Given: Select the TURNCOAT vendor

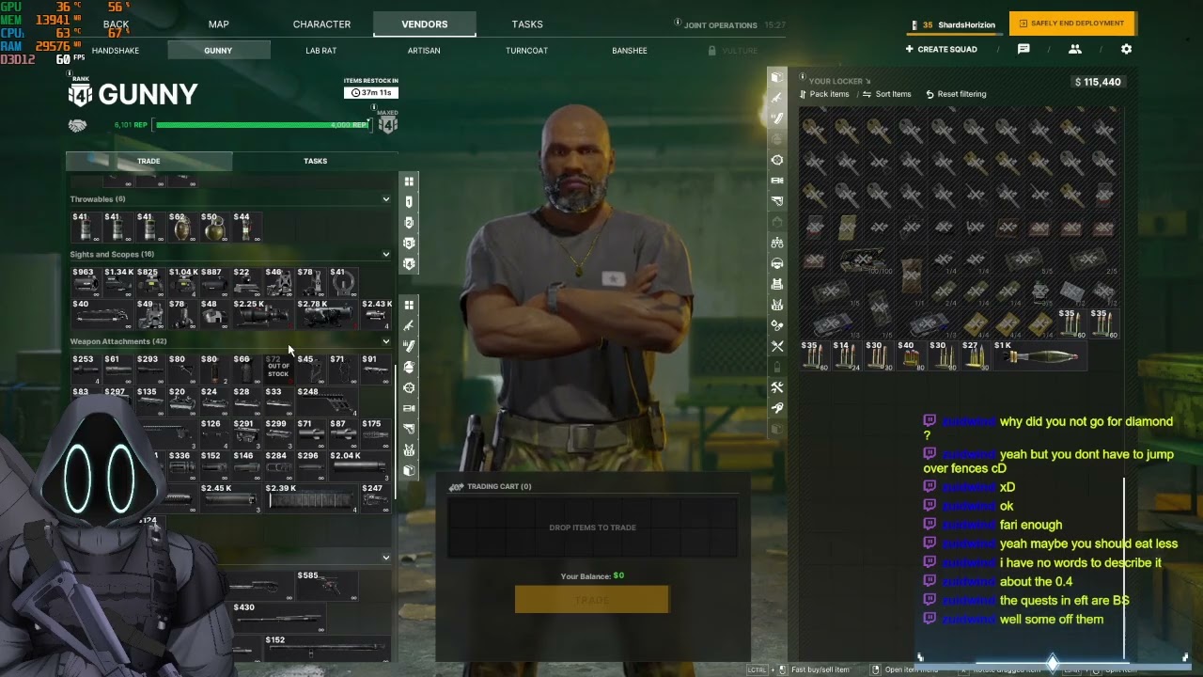Looking at the screenshot, I should point(526,51).
